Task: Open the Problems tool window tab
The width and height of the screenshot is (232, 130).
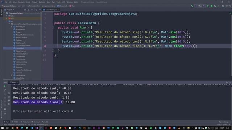Action: point(25,122)
